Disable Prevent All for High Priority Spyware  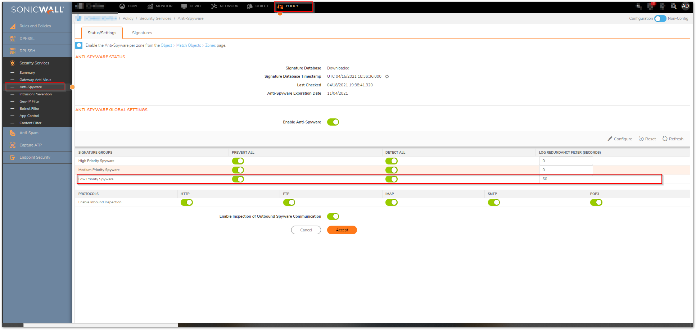coord(238,161)
